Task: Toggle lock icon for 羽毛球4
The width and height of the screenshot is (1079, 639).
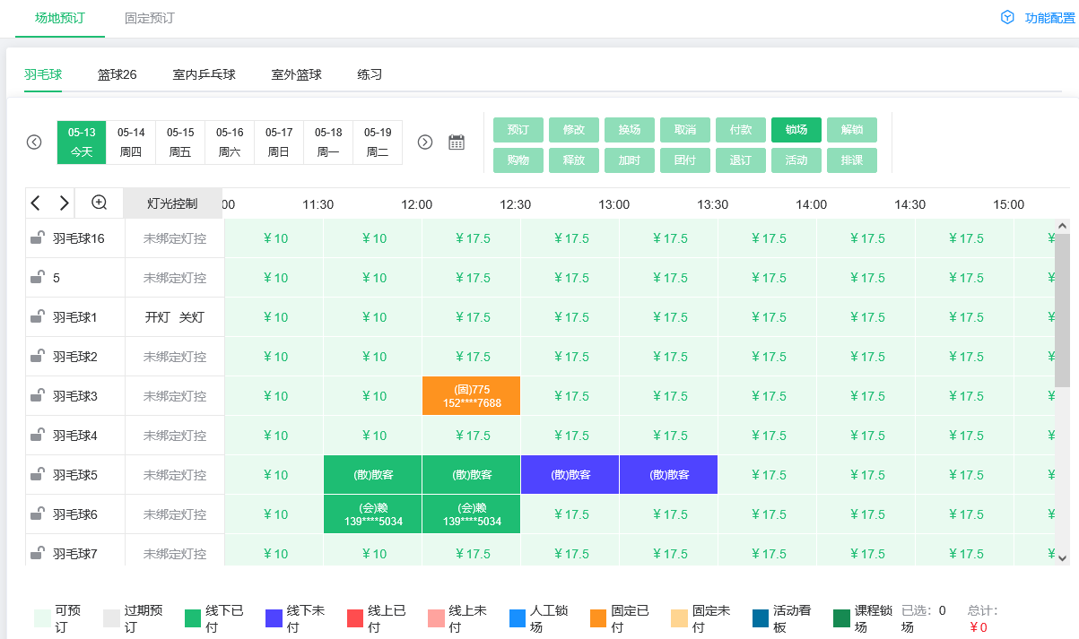Action: pos(38,435)
